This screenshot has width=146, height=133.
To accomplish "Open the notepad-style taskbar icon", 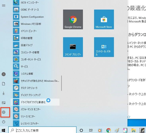I will pyautogui.click(x=125, y=130).
